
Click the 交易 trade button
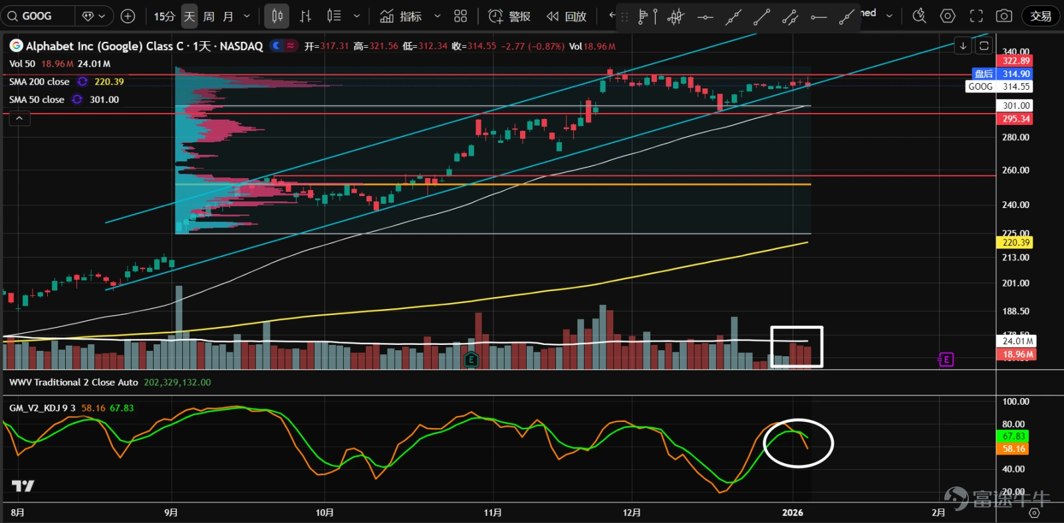[1041, 16]
